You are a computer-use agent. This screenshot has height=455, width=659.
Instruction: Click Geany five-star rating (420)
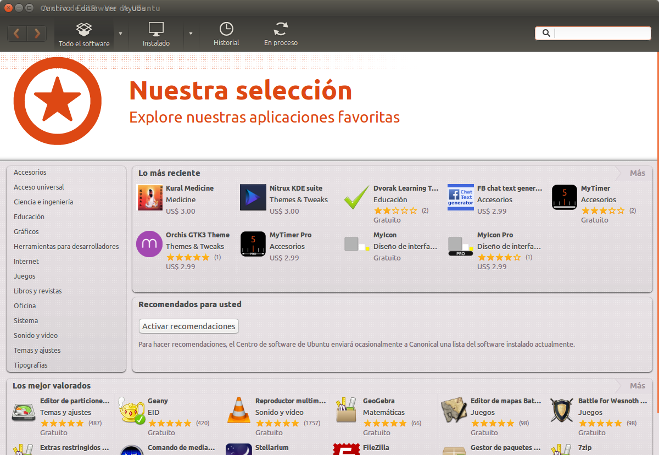[170, 423]
